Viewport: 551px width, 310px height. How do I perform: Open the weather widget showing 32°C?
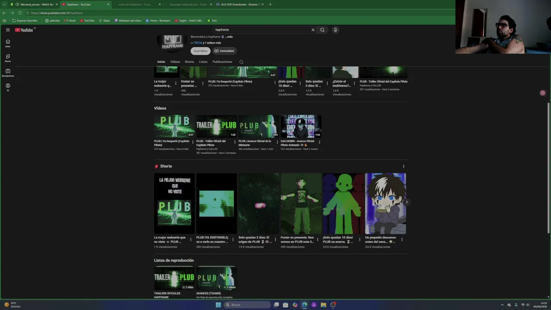tap(12, 305)
